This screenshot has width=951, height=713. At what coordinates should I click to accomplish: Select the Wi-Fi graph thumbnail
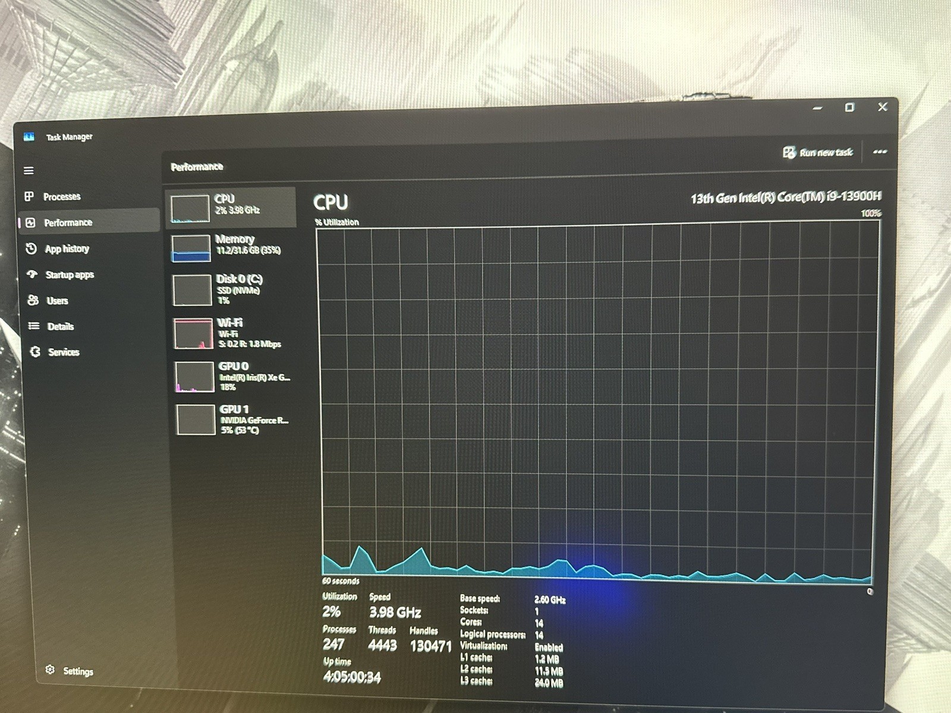(x=194, y=333)
